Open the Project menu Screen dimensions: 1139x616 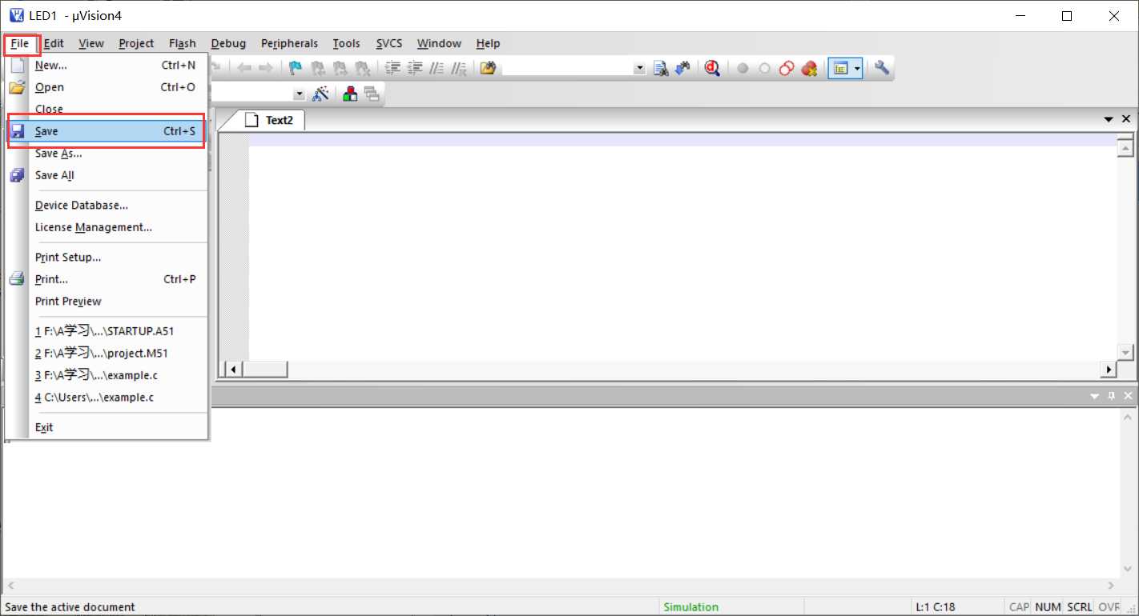pos(136,43)
